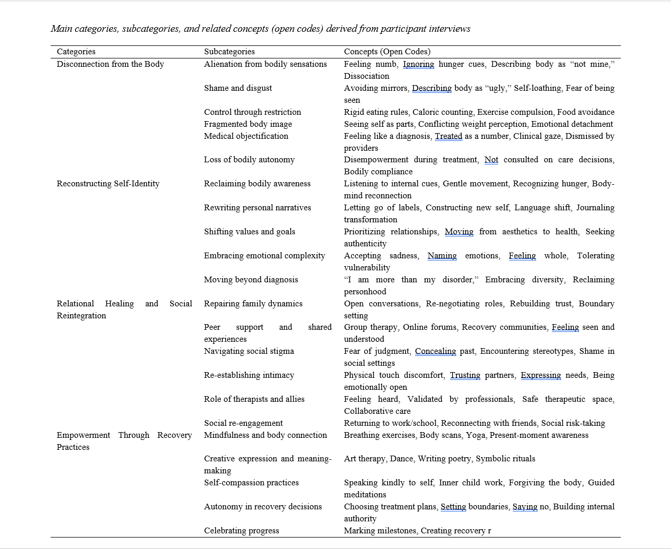Click underlined "Moving" before "from aesthetics"
This screenshot has height=549, width=671.
pos(459,232)
